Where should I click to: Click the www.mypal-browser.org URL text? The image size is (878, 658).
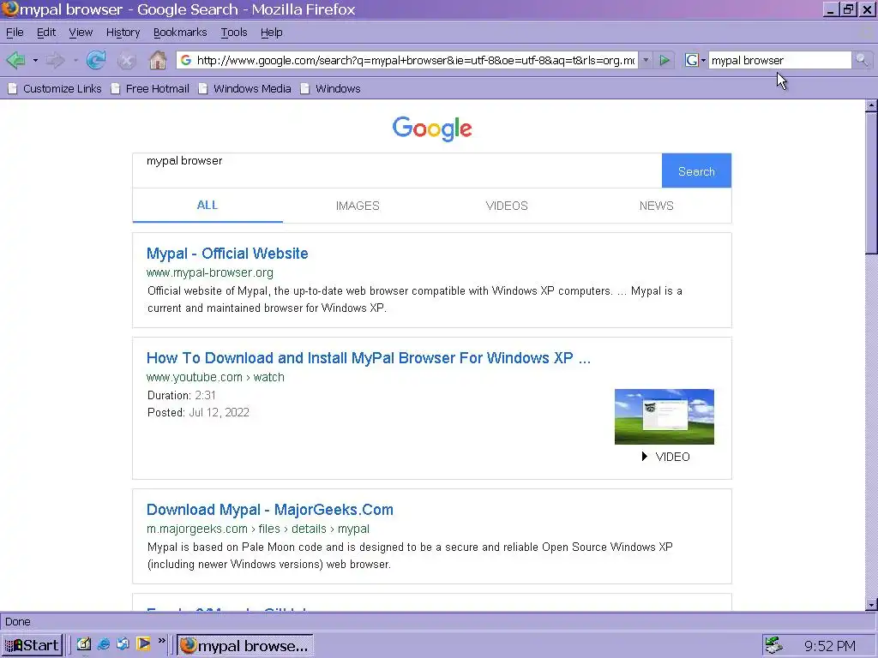(210, 272)
